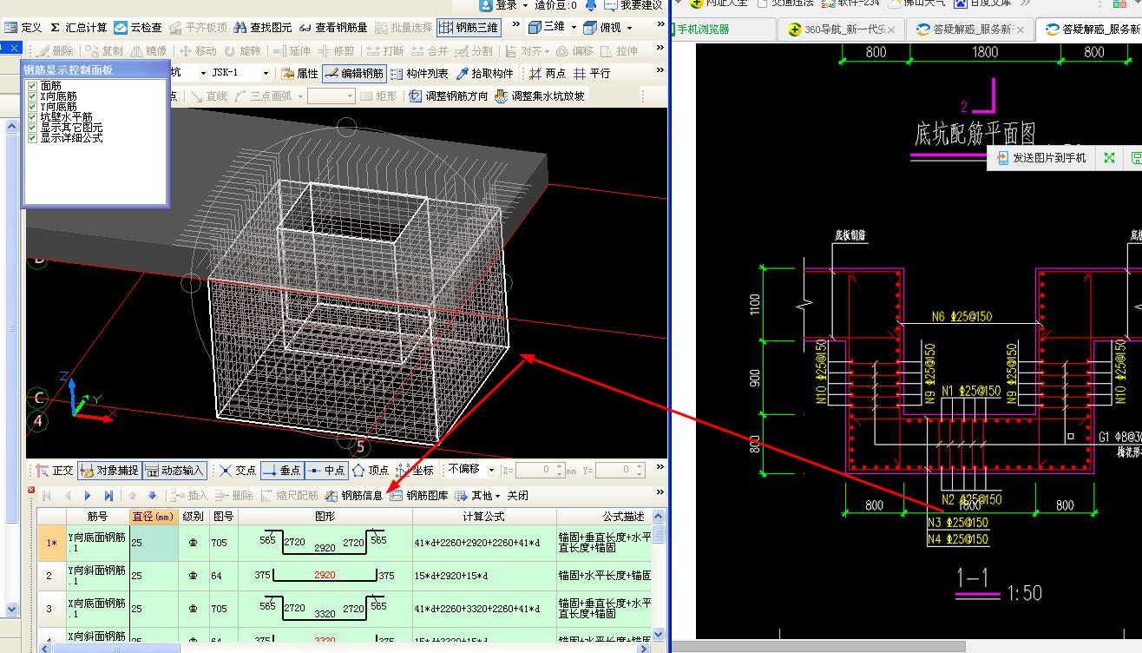Select the 计算公式 column header

(484, 517)
